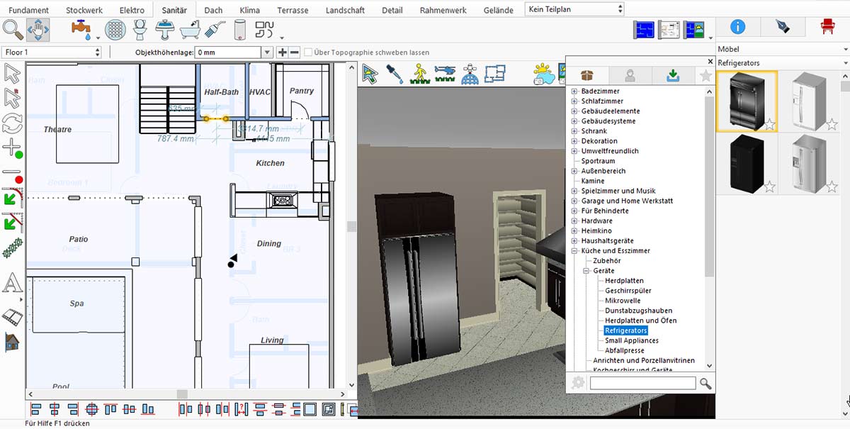Select the white refrigerator thumbnail
This screenshot has width=850, height=429.
coord(810,101)
